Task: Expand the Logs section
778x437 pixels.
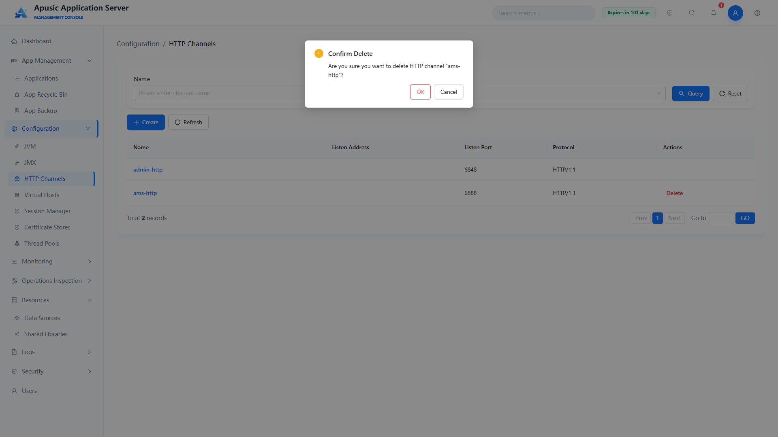Action: point(52,352)
